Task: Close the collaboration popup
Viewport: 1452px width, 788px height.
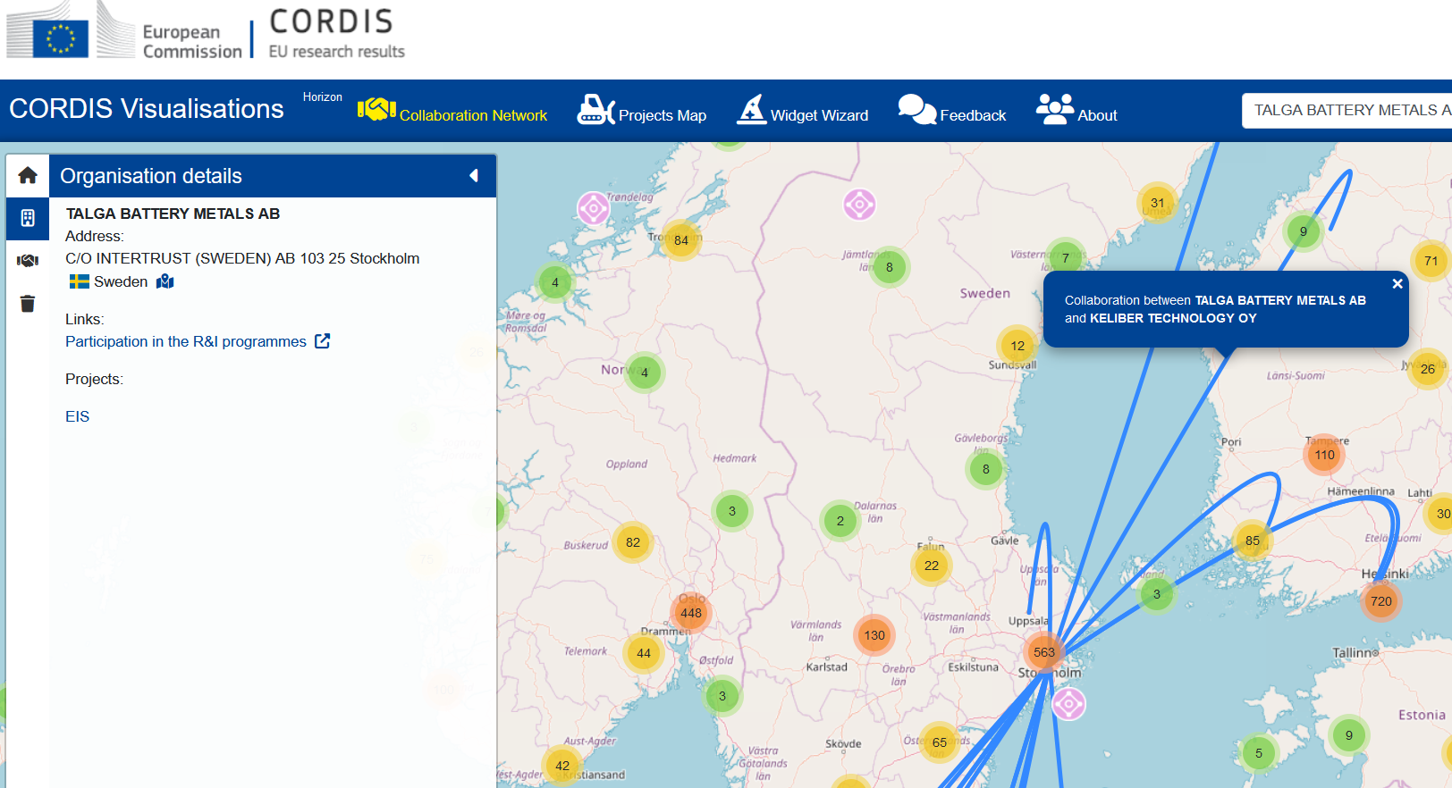Action: [x=1397, y=284]
